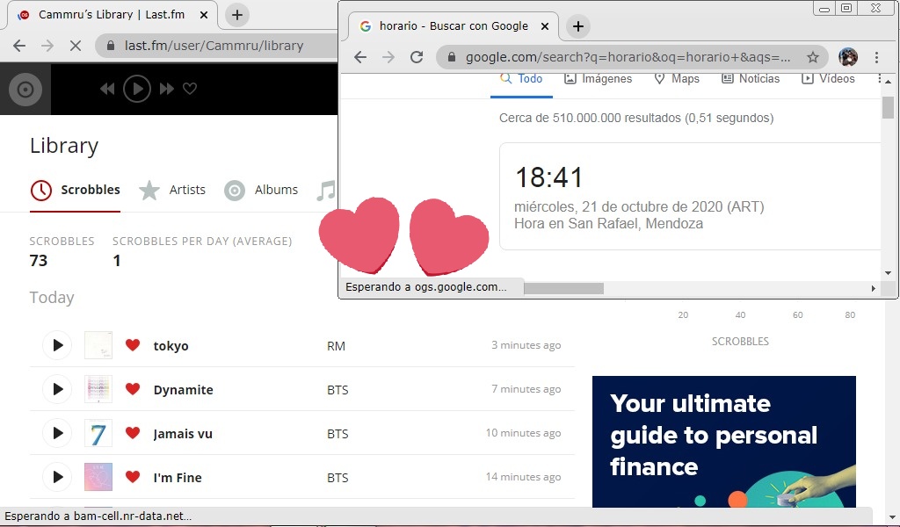Image resolution: width=900 pixels, height=527 pixels.
Task: Open the tokyo track link
Action: [x=171, y=346]
